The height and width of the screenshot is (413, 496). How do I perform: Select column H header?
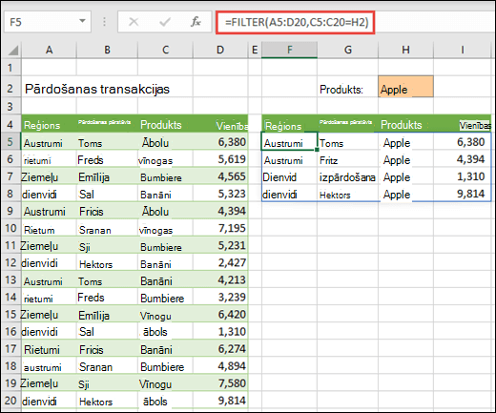click(405, 50)
